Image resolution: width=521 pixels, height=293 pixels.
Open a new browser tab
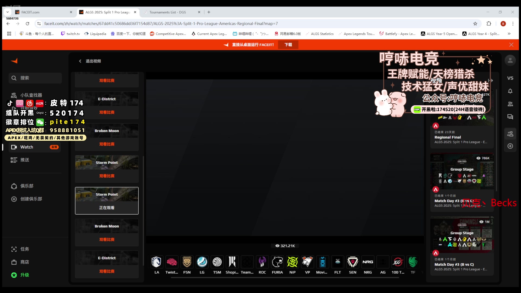pos(209,12)
